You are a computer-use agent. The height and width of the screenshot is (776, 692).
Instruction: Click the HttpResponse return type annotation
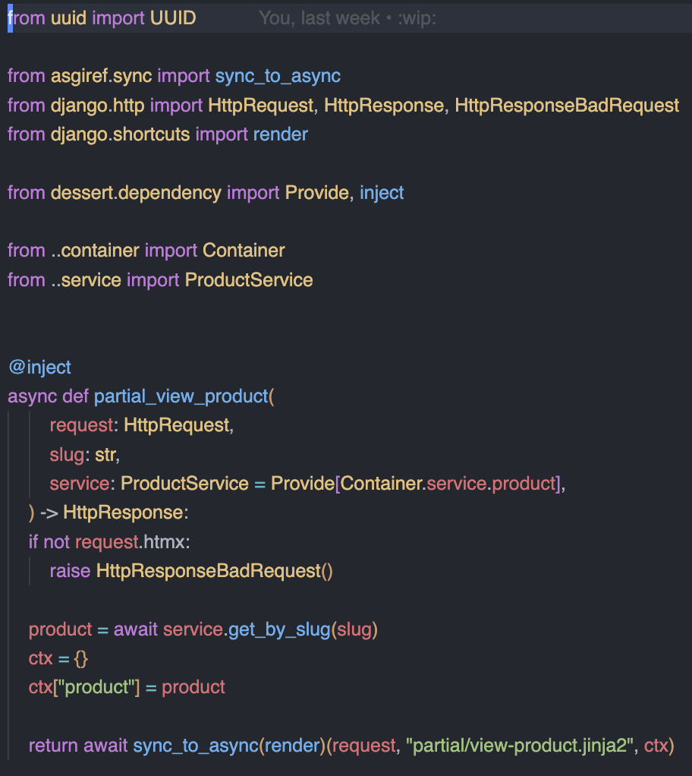point(123,513)
